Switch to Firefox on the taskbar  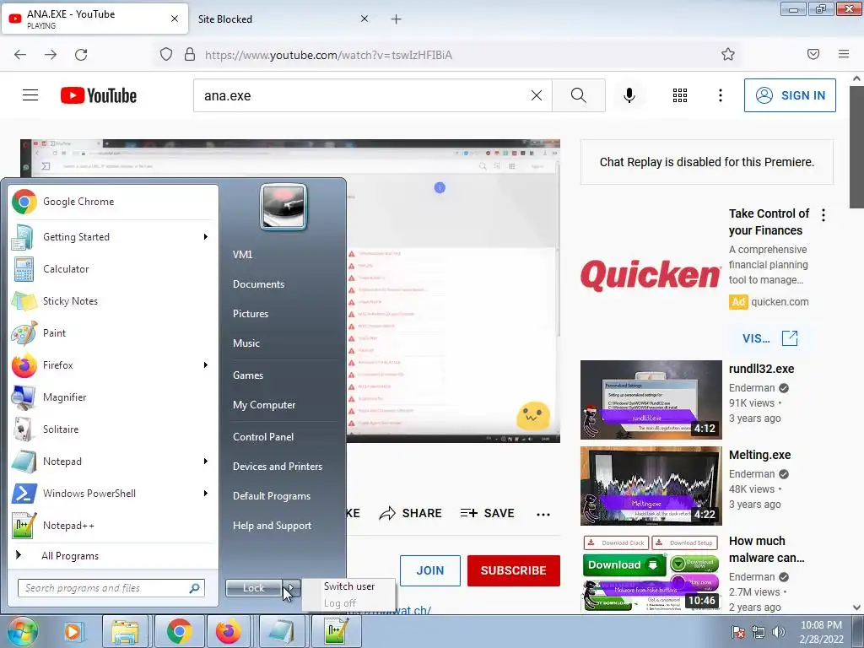coord(228,631)
